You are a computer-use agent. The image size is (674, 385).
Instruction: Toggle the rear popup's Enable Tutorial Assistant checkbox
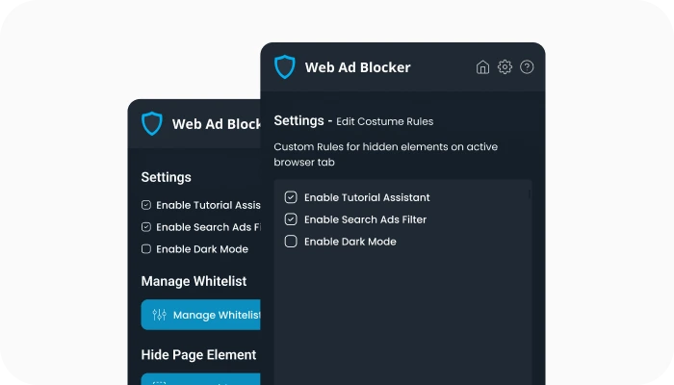click(x=146, y=205)
